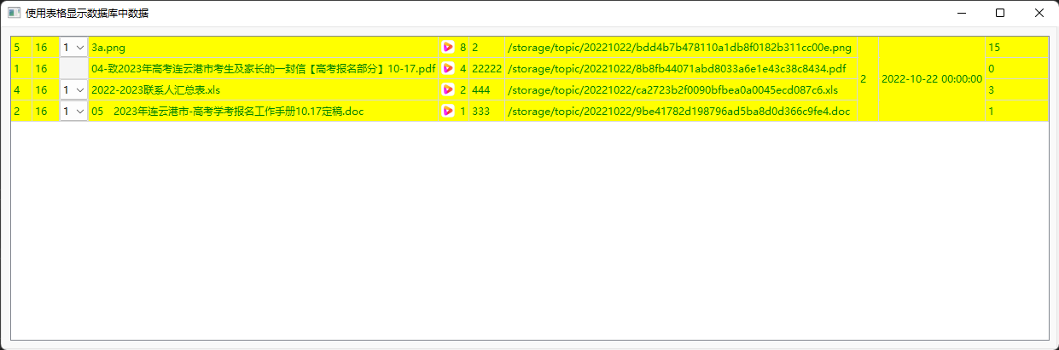Click the play icon in the 3a.png row
The width and height of the screenshot is (1059, 350).
[448, 48]
